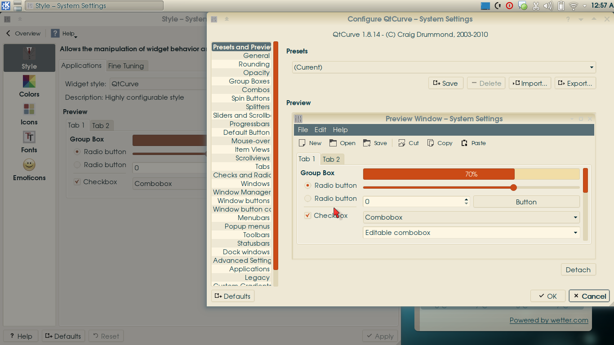Select first Radio button in QtCurve preview
Screen dimensions: 614x345
pyautogui.click(x=308, y=185)
